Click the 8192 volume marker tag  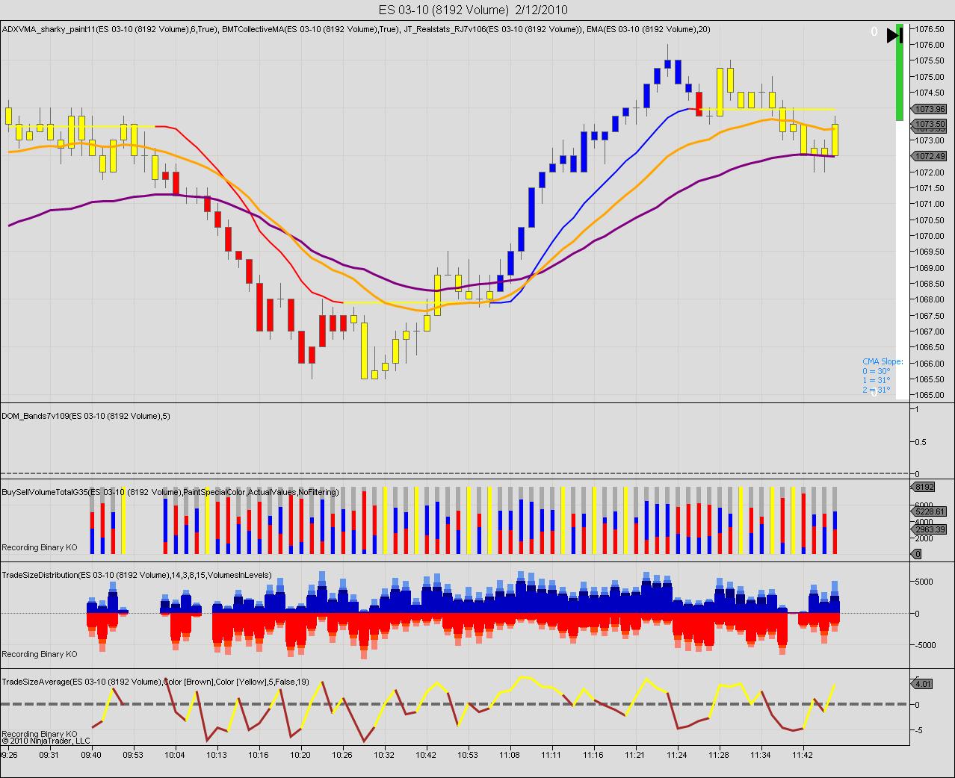point(924,487)
